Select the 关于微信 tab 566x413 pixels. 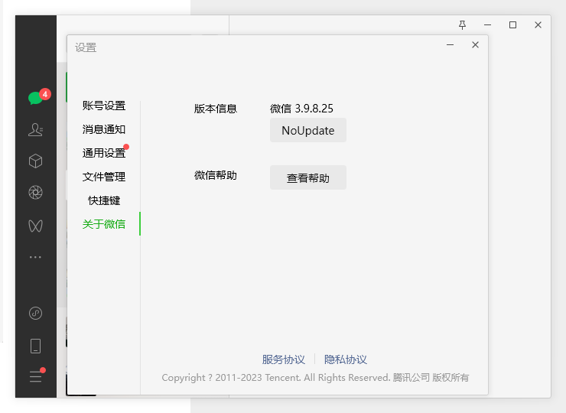click(x=104, y=224)
